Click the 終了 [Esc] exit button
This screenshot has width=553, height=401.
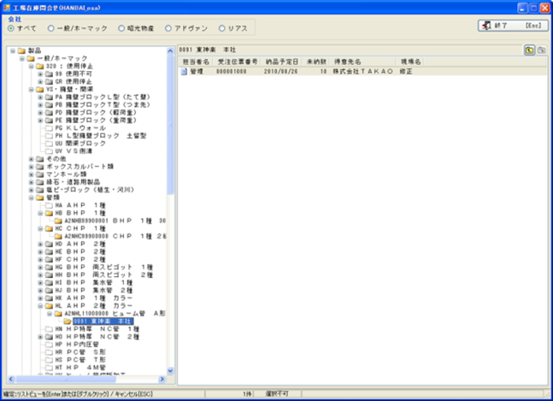coord(513,26)
